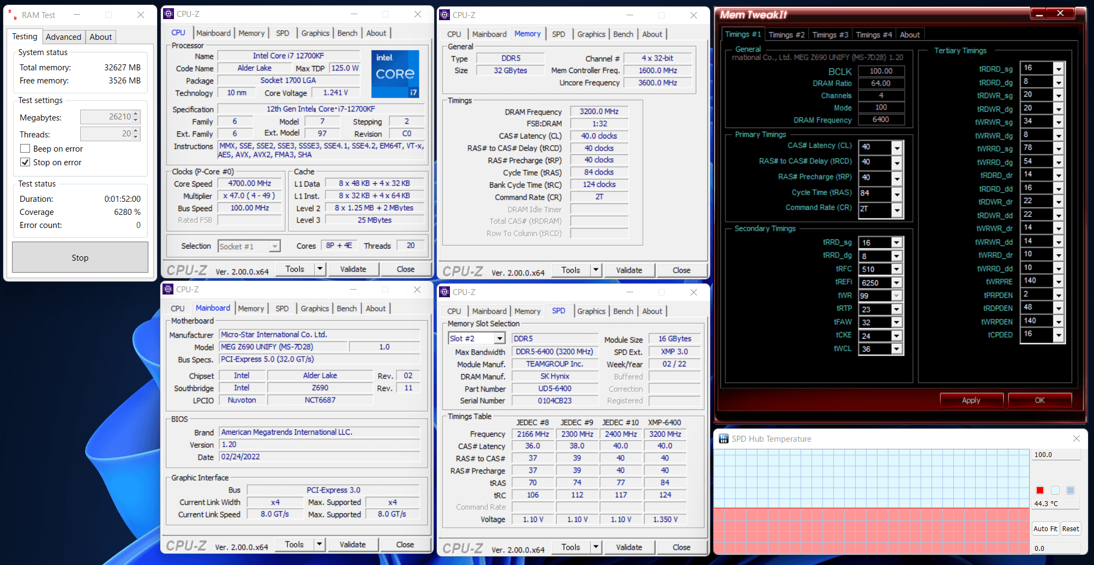Click the Stop button in RAM Test
Screen dimensions: 1094x565
(80, 257)
